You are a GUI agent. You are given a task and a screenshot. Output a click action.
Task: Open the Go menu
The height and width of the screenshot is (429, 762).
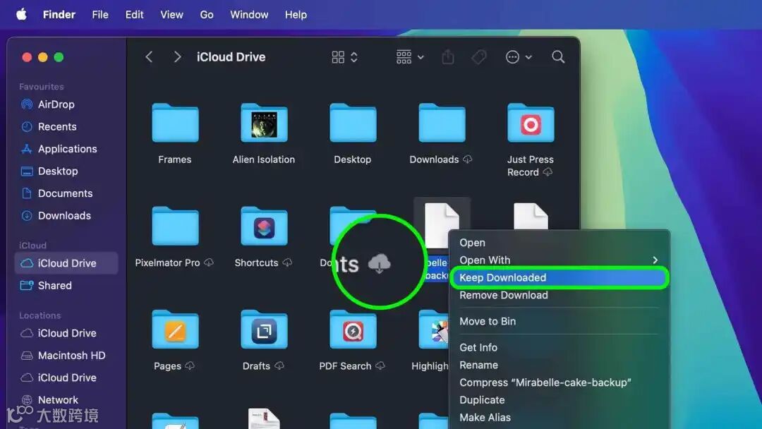tap(207, 15)
